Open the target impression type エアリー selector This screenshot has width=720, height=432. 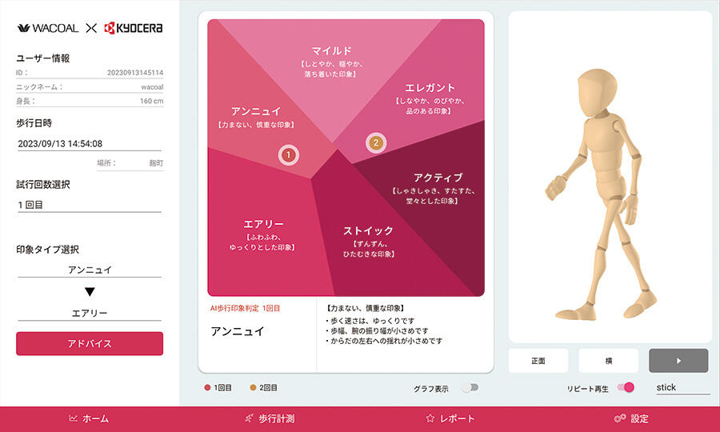pyautogui.click(x=90, y=313)
